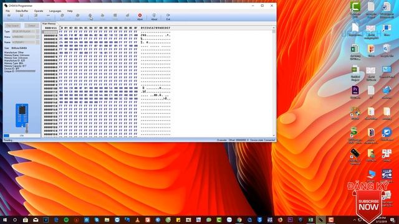The height and width of the screenshot is (224, 399).
Task: Expand the Name dropdown arrow
Action: tap(37, 42)
